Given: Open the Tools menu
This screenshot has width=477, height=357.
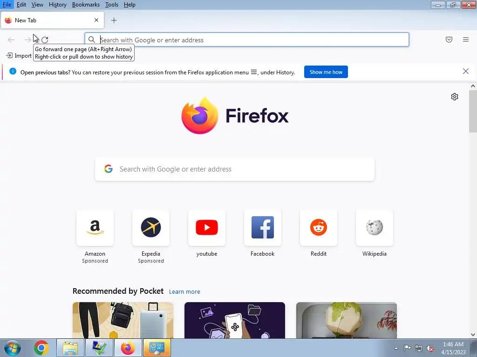Looking at the screenshot, I should [112, 5].
